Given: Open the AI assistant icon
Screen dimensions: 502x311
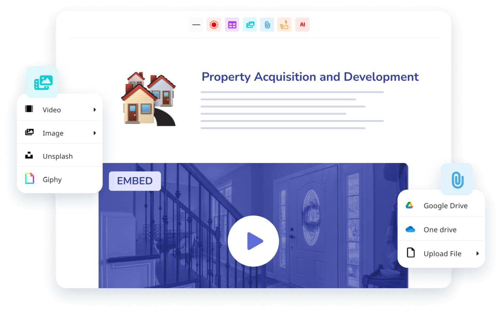Looking at the screenshot, I should click(x=302, y=25).
